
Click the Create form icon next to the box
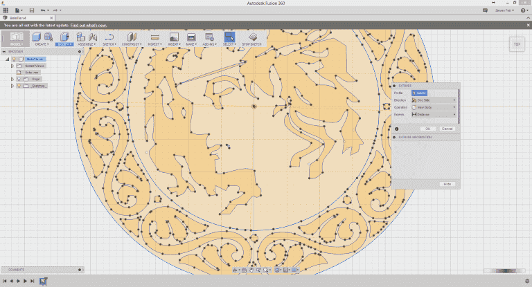click(x=48, y=37)
